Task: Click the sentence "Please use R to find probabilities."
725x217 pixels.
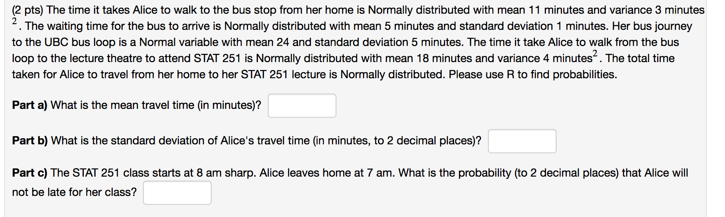Action: 533,75
